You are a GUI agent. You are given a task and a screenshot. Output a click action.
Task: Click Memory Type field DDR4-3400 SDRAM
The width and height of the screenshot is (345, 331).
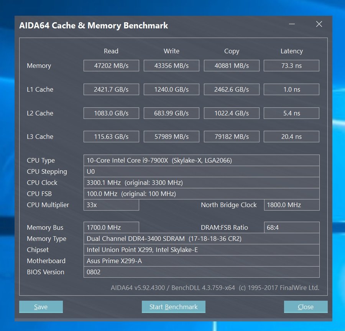(x=202, y=239)
